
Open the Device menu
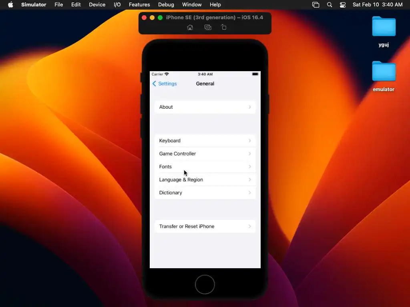pyautogui.click(x=97, y=5)
